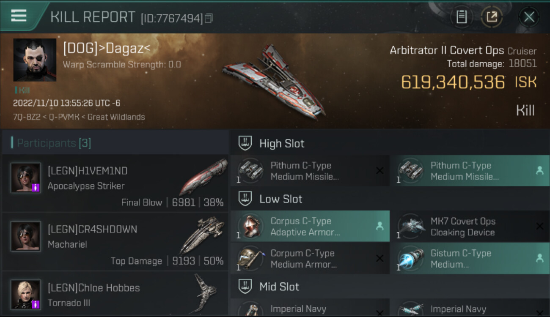The image size is (550, 317).
Task: Select dropped Pithum C-Type Medium Missile module
Action: 470,171
